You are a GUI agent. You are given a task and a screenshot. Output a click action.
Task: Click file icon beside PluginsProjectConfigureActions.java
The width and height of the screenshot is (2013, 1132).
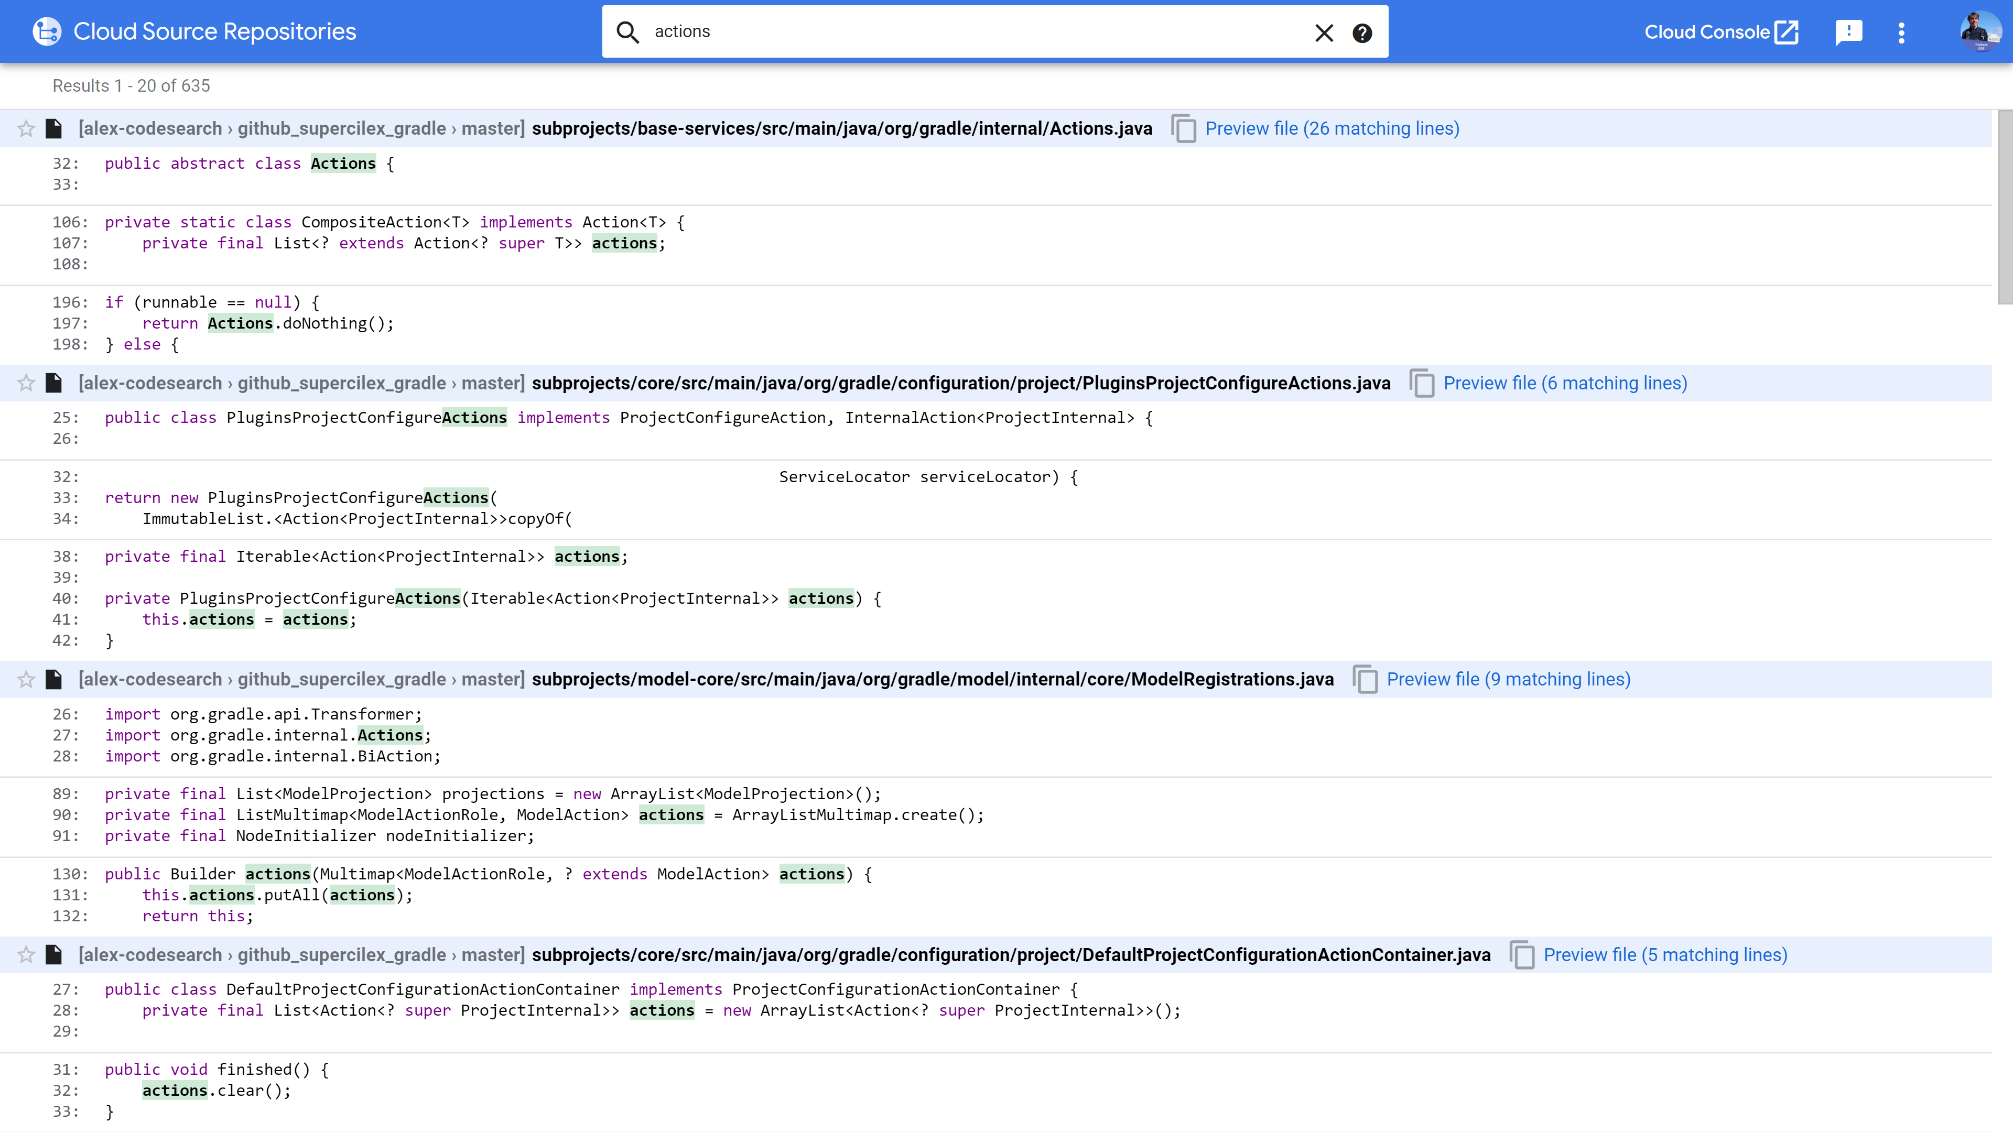[54, 384]
